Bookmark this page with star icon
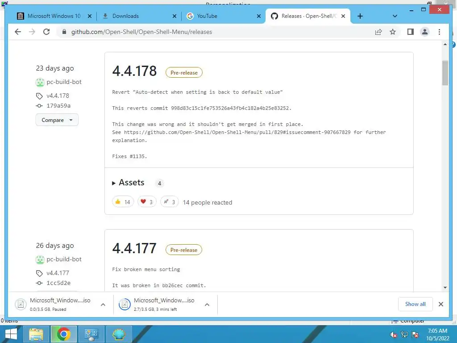The width and height of the screenshot is (457, 343). click(x=393, y=32)
